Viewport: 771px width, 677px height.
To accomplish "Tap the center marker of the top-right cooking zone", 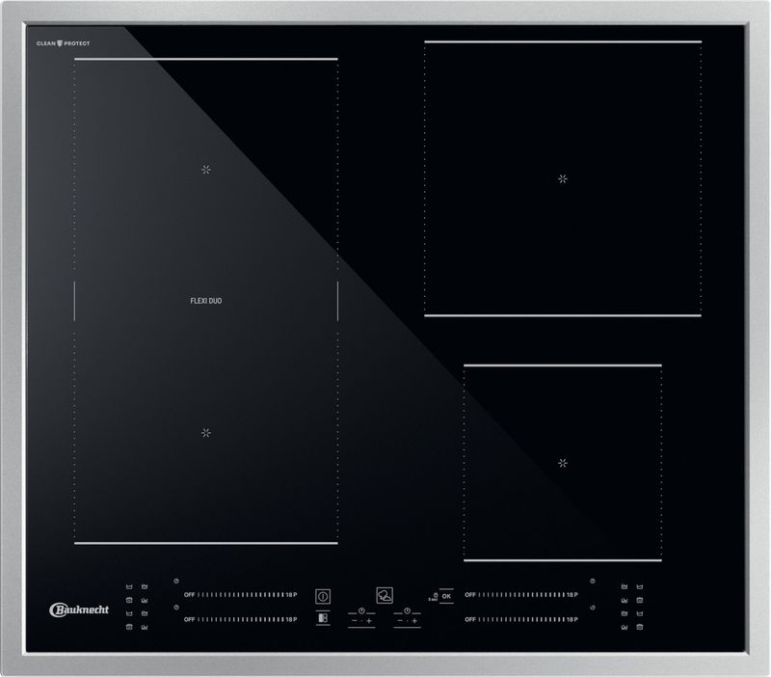I will [564, 178].
